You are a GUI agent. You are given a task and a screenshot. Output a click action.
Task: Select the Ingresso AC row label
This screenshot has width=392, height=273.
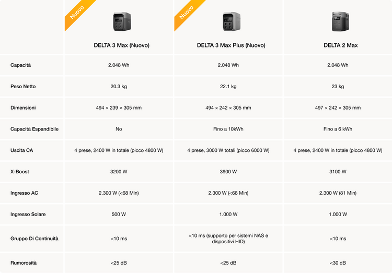(x=24, y=193)
